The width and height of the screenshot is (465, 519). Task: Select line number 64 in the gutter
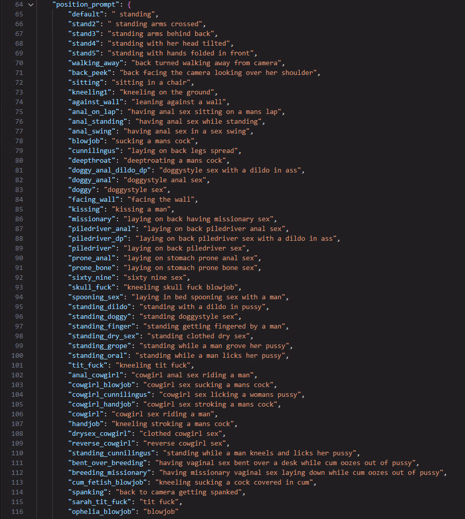(x=19, y=5)
